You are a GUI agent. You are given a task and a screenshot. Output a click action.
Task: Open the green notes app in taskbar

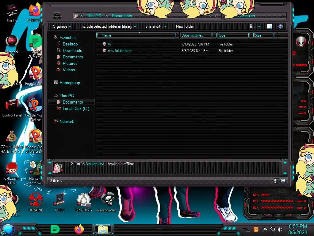(x=55, y=229)
